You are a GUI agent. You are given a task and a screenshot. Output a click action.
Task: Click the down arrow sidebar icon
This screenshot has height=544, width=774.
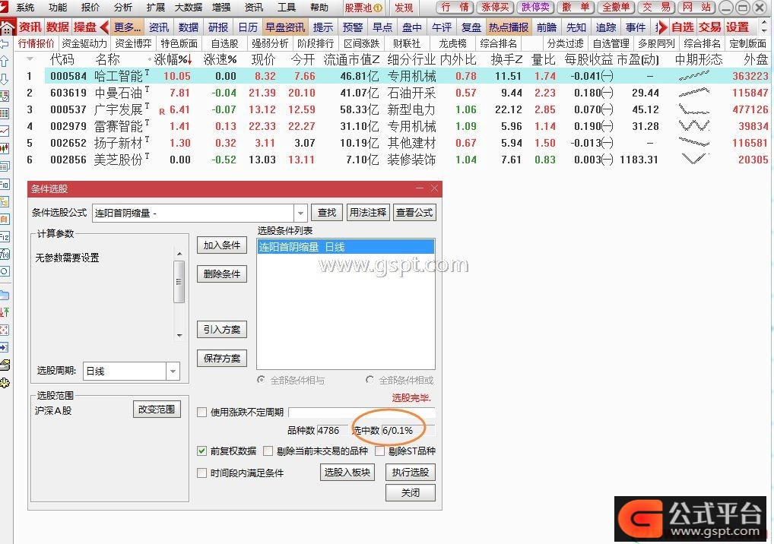click(4, 79)
